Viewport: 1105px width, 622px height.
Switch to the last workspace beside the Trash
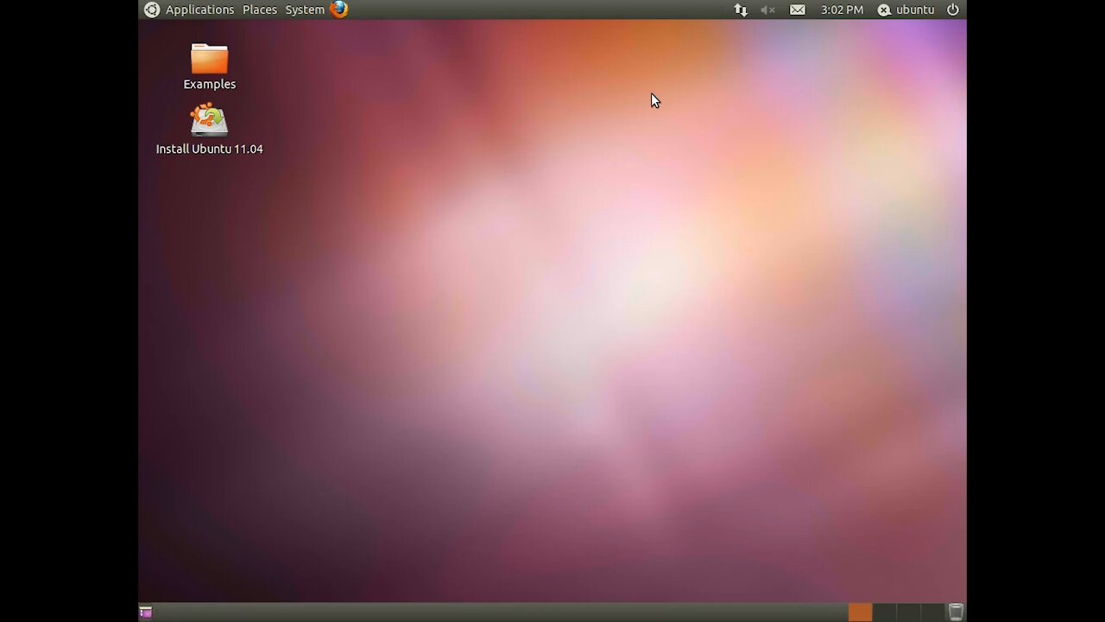932,612
